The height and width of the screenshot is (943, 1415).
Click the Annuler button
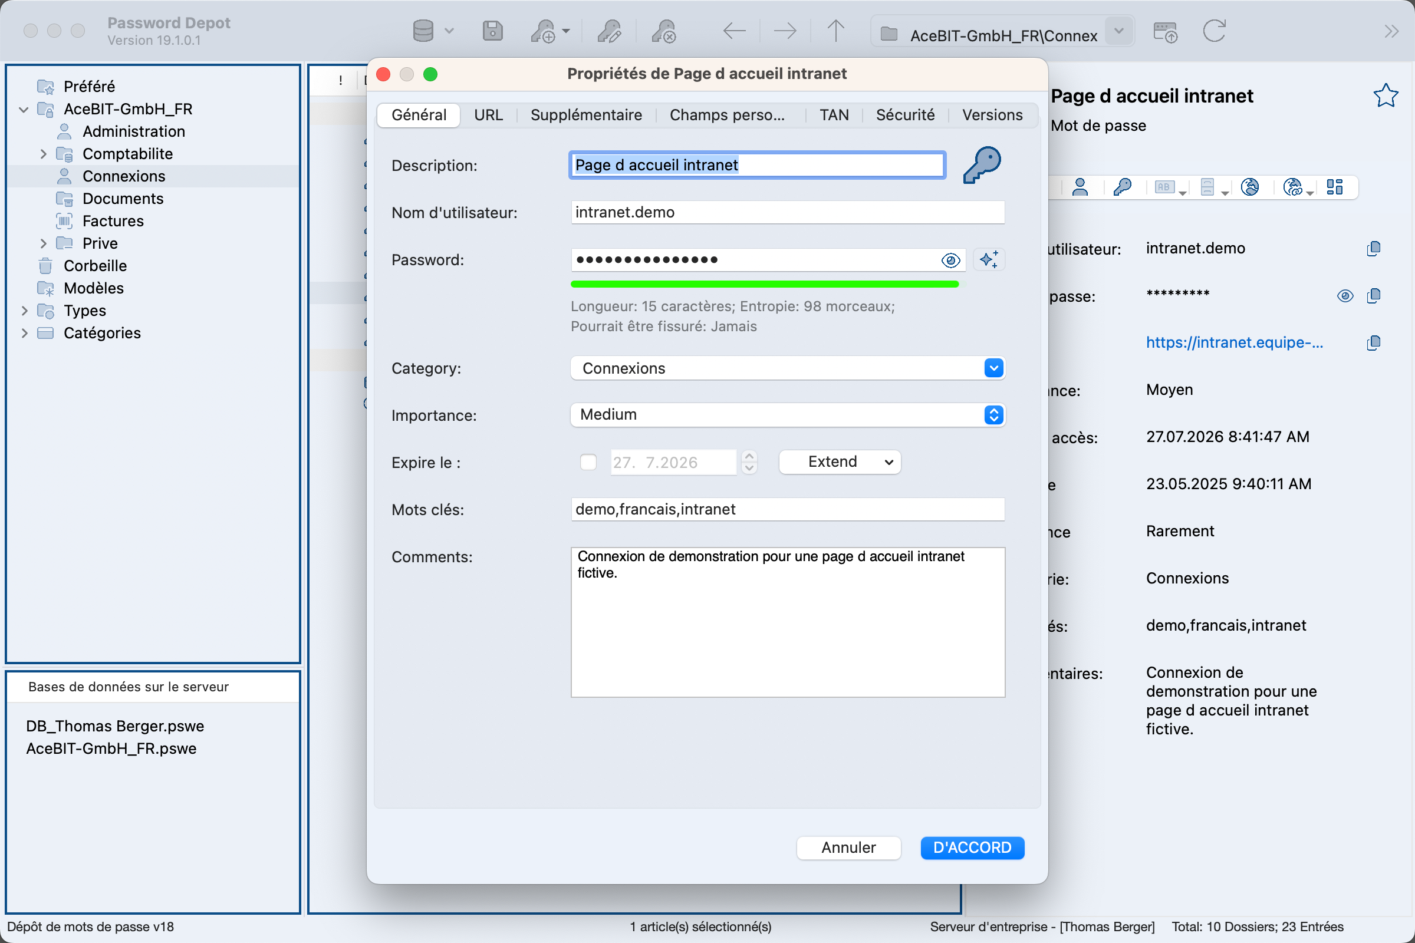(848, 848)
